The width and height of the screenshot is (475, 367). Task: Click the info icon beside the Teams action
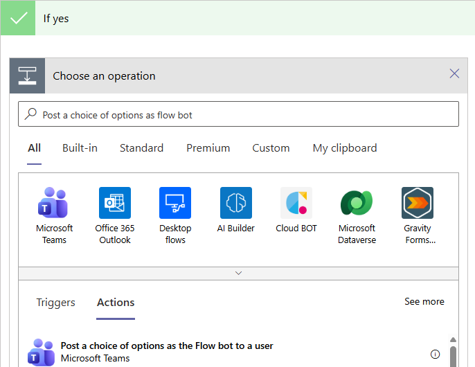click(435, 354)
